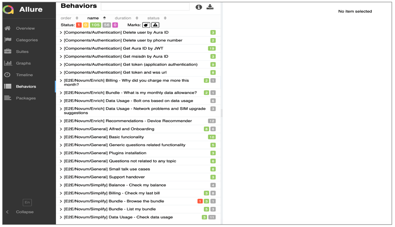Screen dimensions: 395x227
Task: Sort the list by order
Action: point(69,18)
